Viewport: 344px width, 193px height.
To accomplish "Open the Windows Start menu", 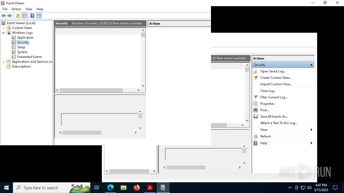I will (6, 188).
